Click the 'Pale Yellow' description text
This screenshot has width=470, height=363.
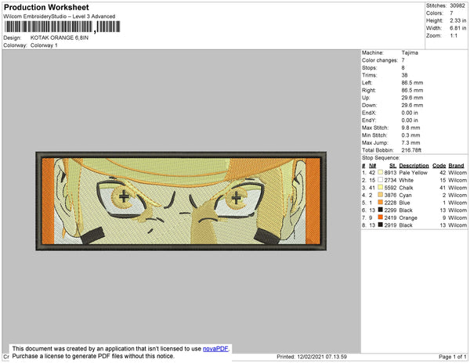tap(414, 173)
